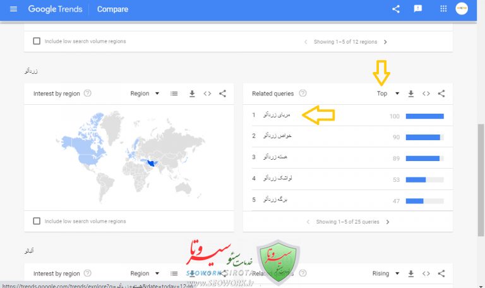The image size is (485, 288).
Task: Go to next page of related queries
Action: 388,222
